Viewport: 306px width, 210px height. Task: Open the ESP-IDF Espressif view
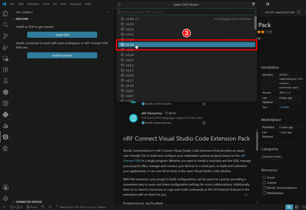click(5, 92)
